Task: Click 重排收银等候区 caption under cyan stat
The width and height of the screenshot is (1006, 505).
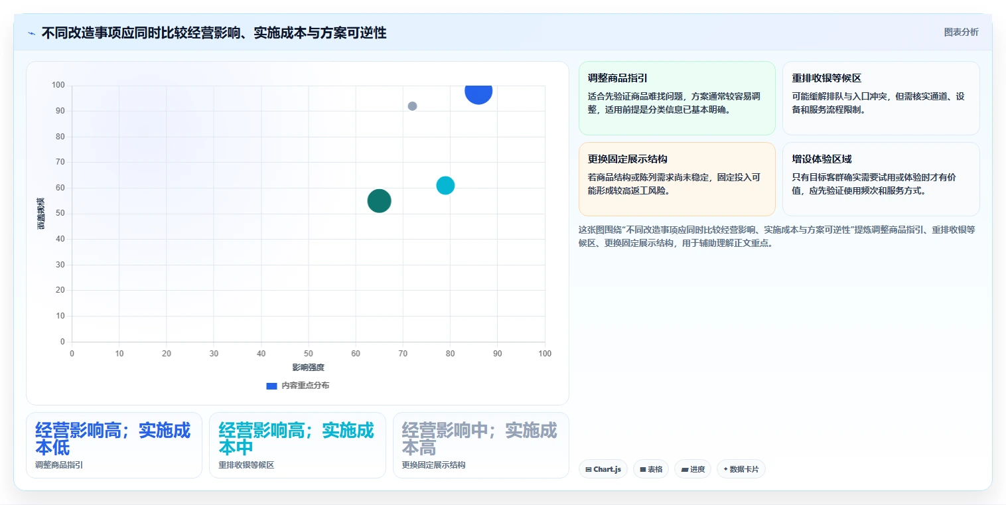Action: pyautogui.click(x=246, y=465)
